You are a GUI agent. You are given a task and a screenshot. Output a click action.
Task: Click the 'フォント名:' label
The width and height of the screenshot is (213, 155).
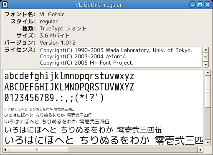(x=20, y=14)
